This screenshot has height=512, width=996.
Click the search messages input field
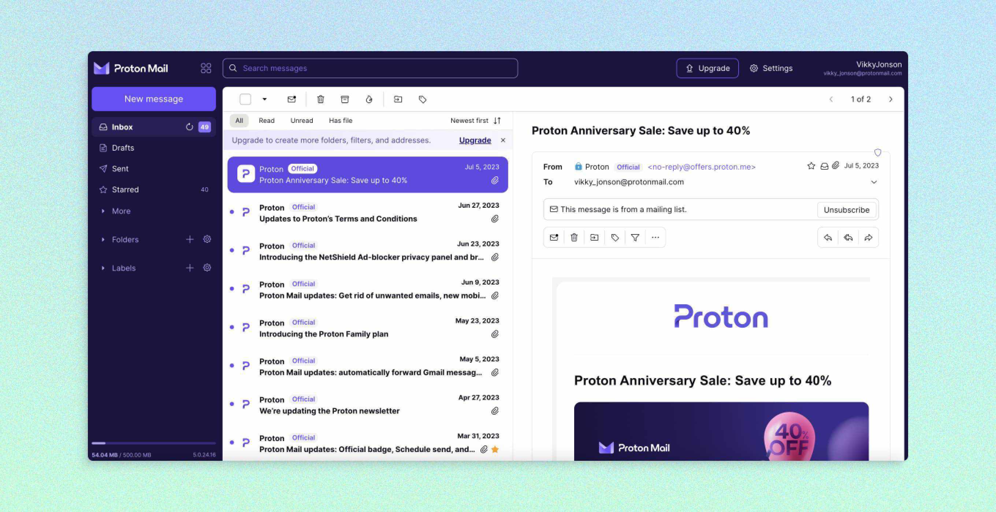point(370,67)
